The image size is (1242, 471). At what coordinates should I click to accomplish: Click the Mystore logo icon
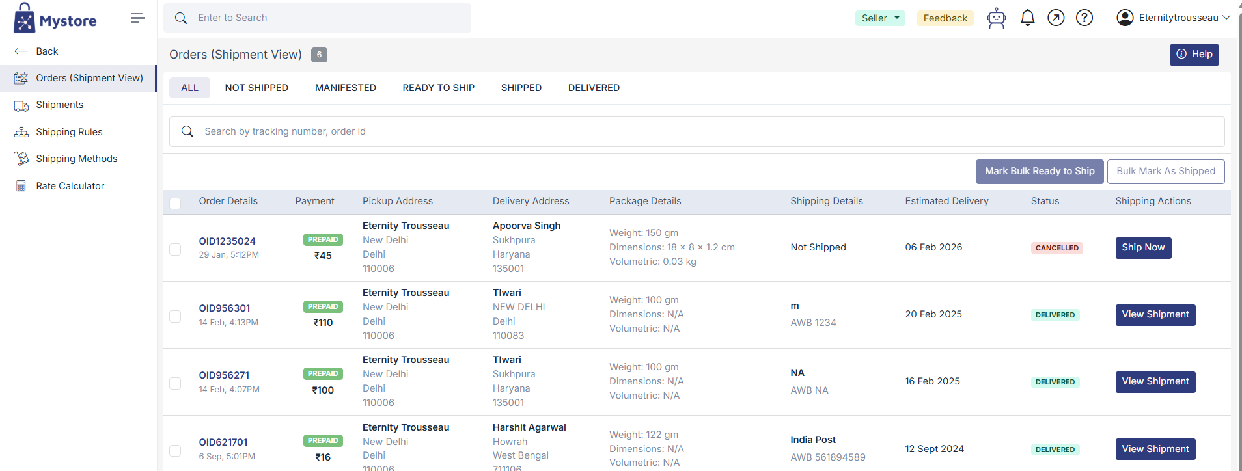(x=25, y=18)
